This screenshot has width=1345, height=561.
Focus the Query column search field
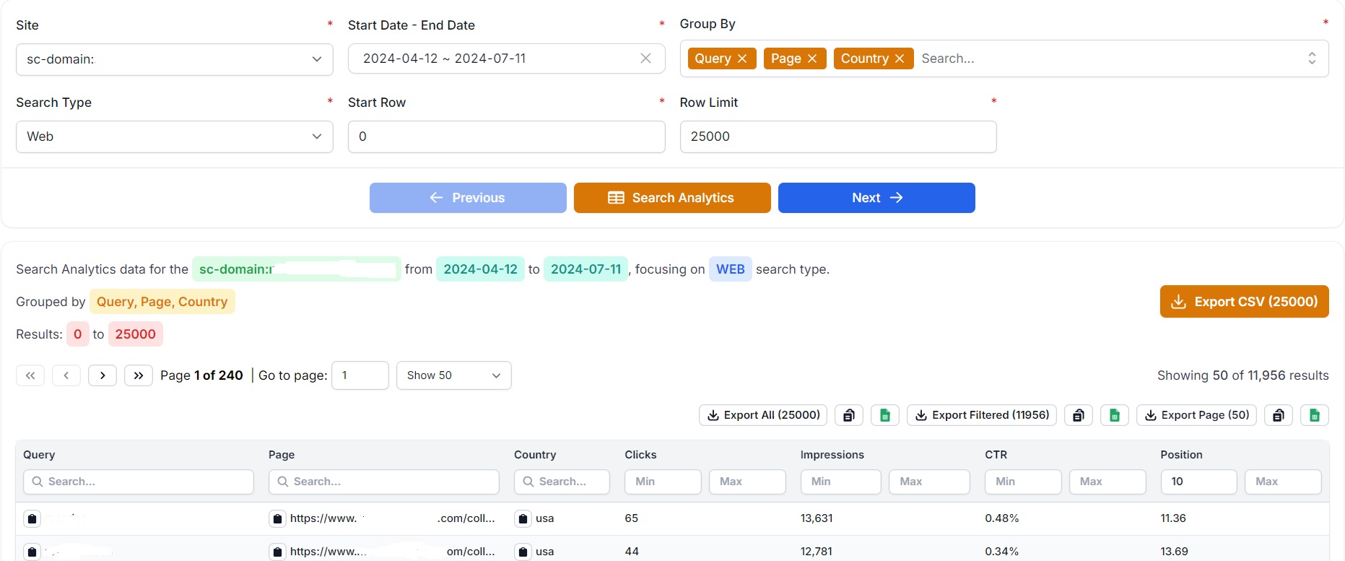[139, 482]
